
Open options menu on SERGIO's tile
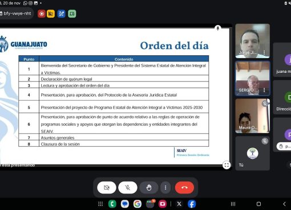coord(264,90)
